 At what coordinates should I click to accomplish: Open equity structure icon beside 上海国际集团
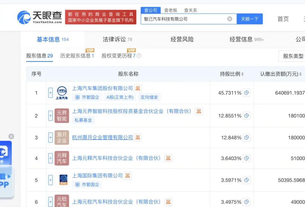point(128,176)
